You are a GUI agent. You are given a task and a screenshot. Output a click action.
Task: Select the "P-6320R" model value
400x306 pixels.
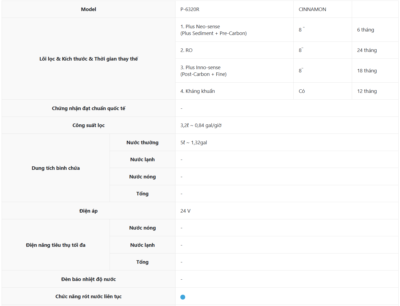pos(190,9)
